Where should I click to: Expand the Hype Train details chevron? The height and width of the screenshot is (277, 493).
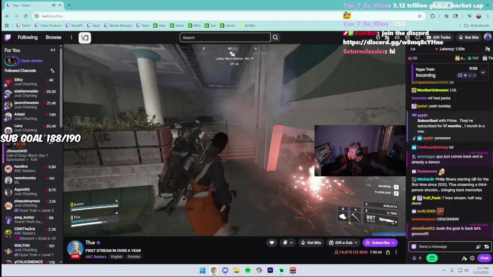[483, 72]
